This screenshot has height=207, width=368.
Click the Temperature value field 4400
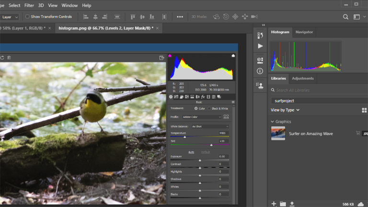pos(222,133)
